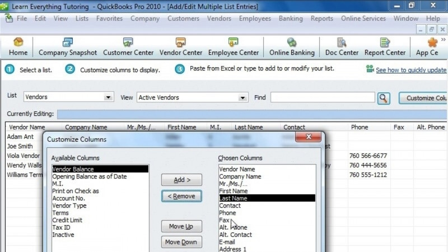Open the Lists menu
Screen dimensions: 448x252
[82, 18]
